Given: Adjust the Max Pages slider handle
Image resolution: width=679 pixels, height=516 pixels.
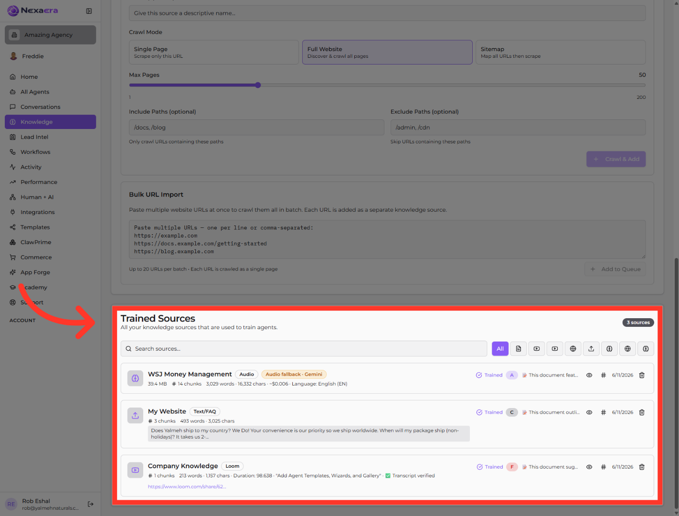Looking at the screenshot, I should click(258, 85).
